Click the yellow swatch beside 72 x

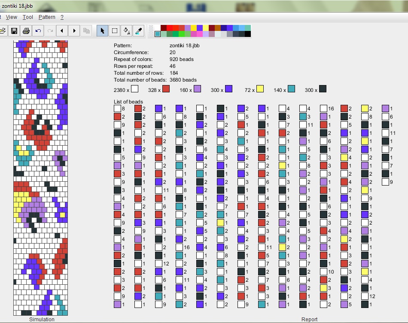pyautogui.click(x=259, y=89)
